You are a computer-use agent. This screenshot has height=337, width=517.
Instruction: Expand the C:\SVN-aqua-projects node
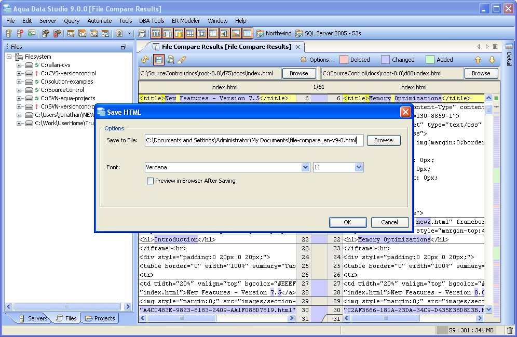point(19,98)
